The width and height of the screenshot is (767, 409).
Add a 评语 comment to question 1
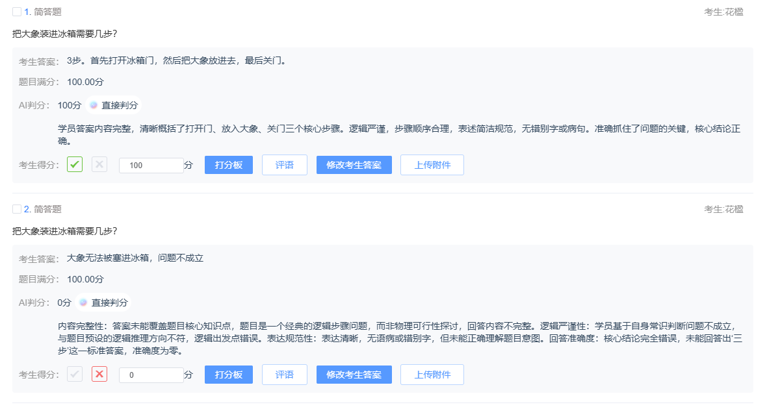[284, 164]
